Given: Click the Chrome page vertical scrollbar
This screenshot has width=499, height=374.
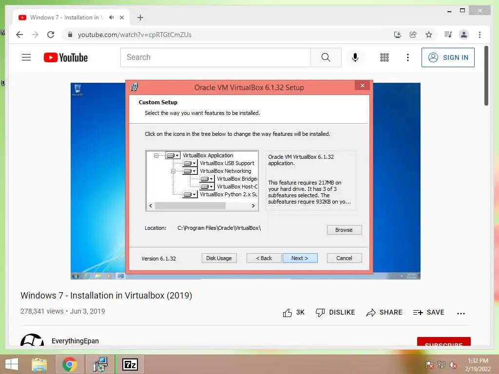Looking at the screenshot, I should [486, 75].
